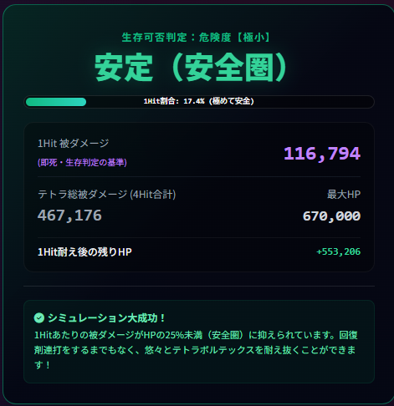Screen dimensions: 394x406
Task: Click the success message box panel
Action: point(199,342)
